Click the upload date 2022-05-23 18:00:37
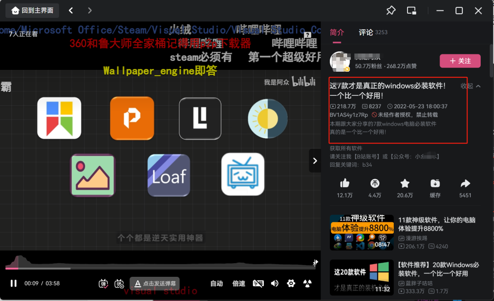 pos(417,106)
